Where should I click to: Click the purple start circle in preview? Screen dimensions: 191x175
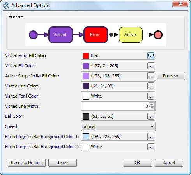[x=33, y=35]
